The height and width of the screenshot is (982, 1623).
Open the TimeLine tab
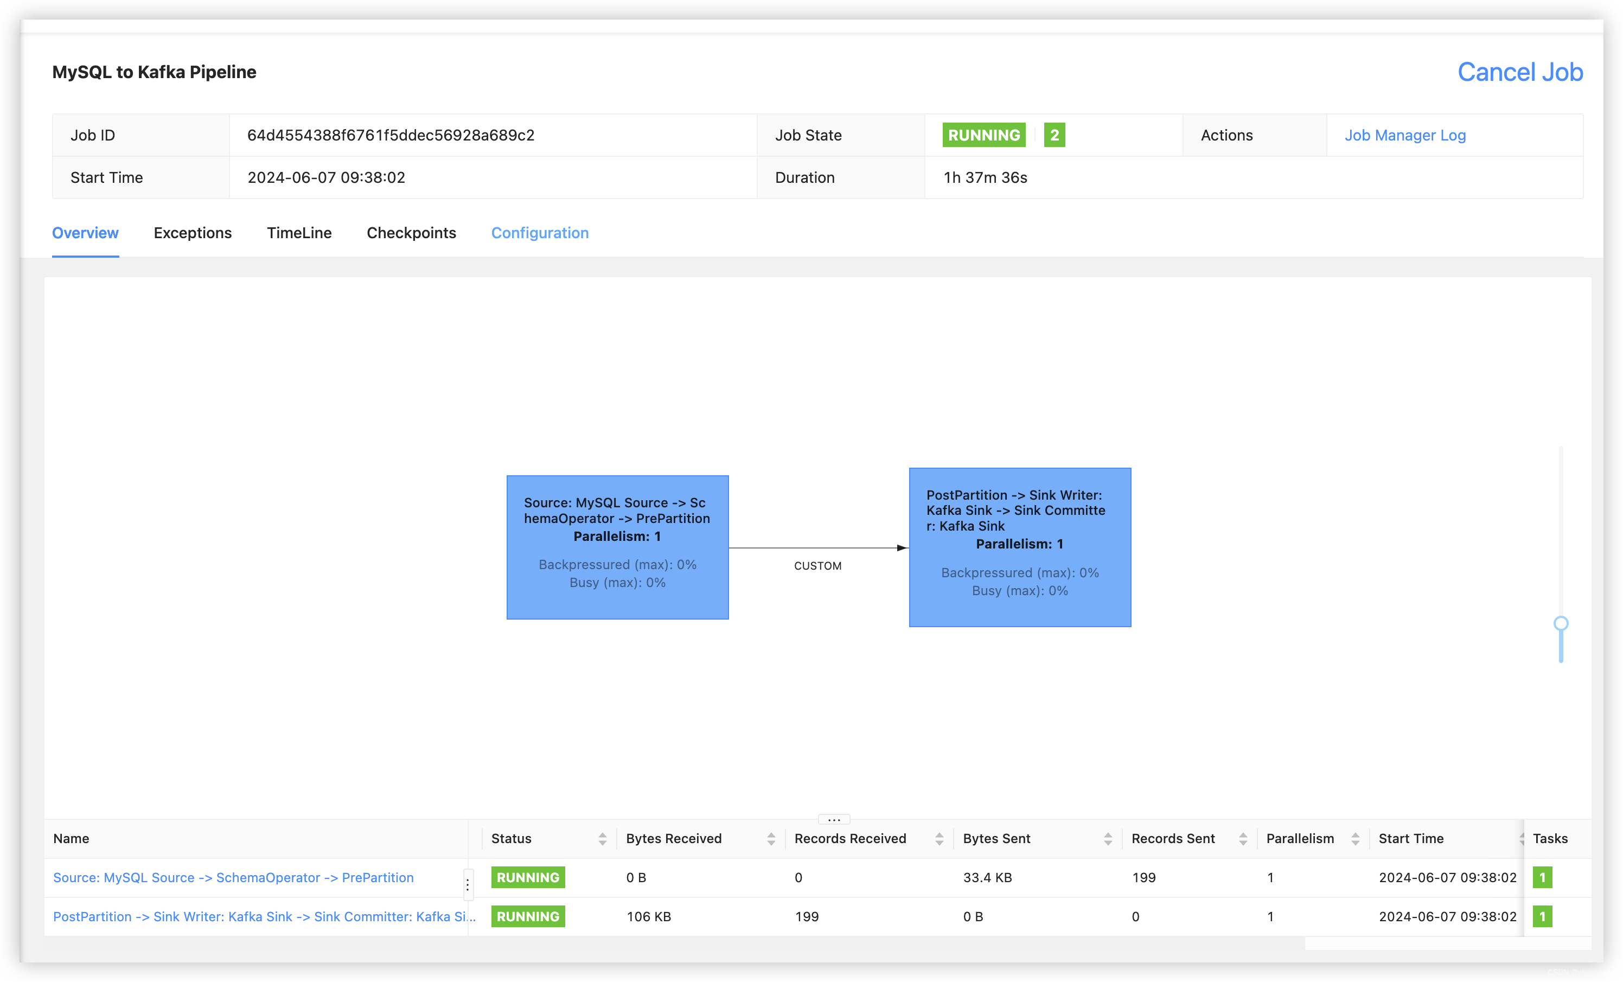(299, 233)
